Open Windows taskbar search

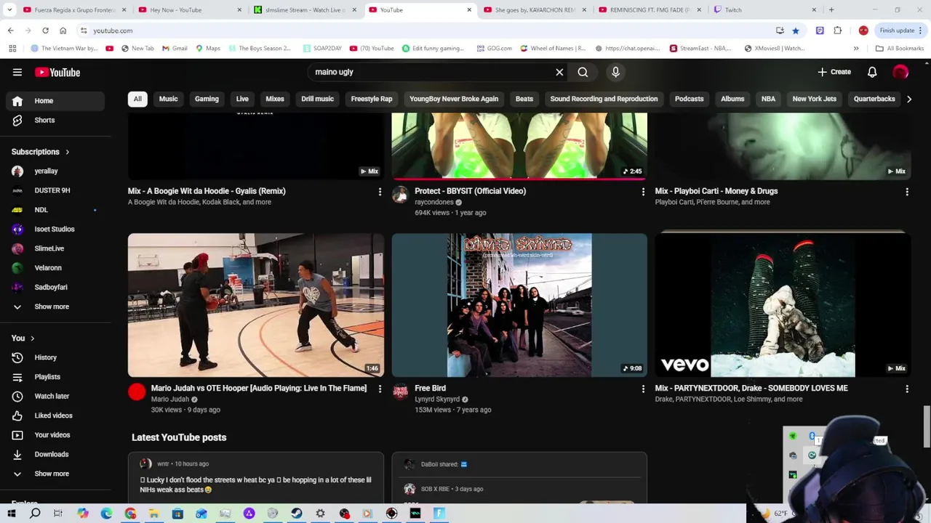tap(35, 514)
